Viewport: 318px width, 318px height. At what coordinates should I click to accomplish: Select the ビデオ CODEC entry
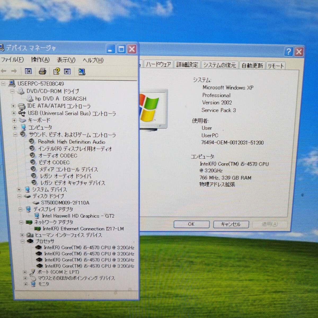coord(54,162)
